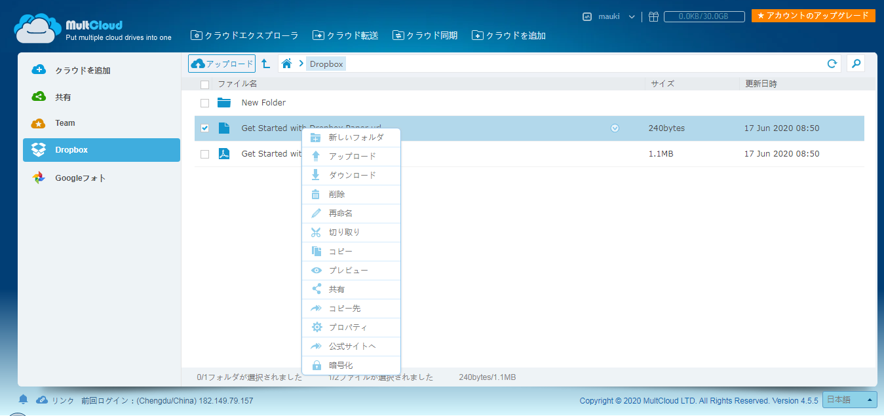Open New Folder by its name
This screenshot has height=416, width=884.
(263, 103)
